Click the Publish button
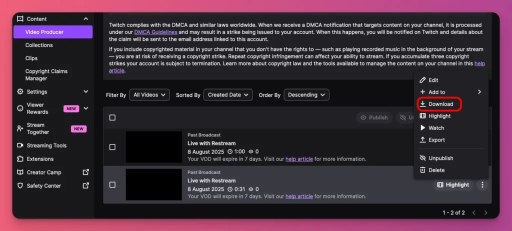Screen dimensions: 512x231 [374, 117]
